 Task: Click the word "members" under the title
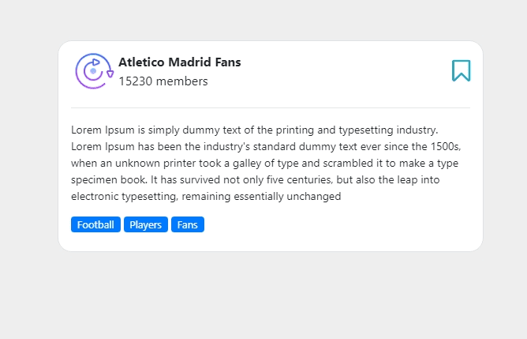click(182, 81)
